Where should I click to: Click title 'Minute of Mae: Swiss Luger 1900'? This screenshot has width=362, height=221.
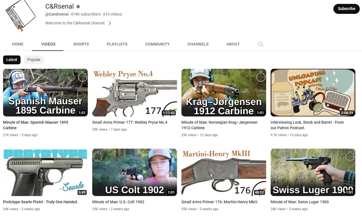tap(299, 202)
